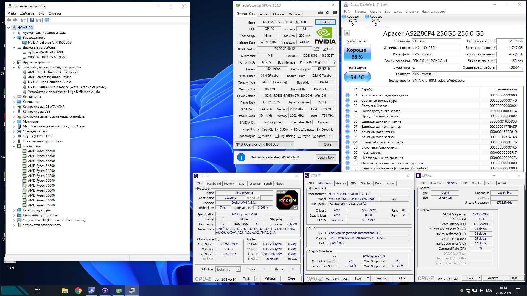
Task: Click the Device Manager taskbar icon
Action: [x=132, y=291]
